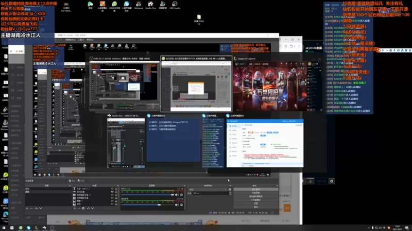Adjust first mixer track volume slider
412x231 pixels.
point(148,195)
